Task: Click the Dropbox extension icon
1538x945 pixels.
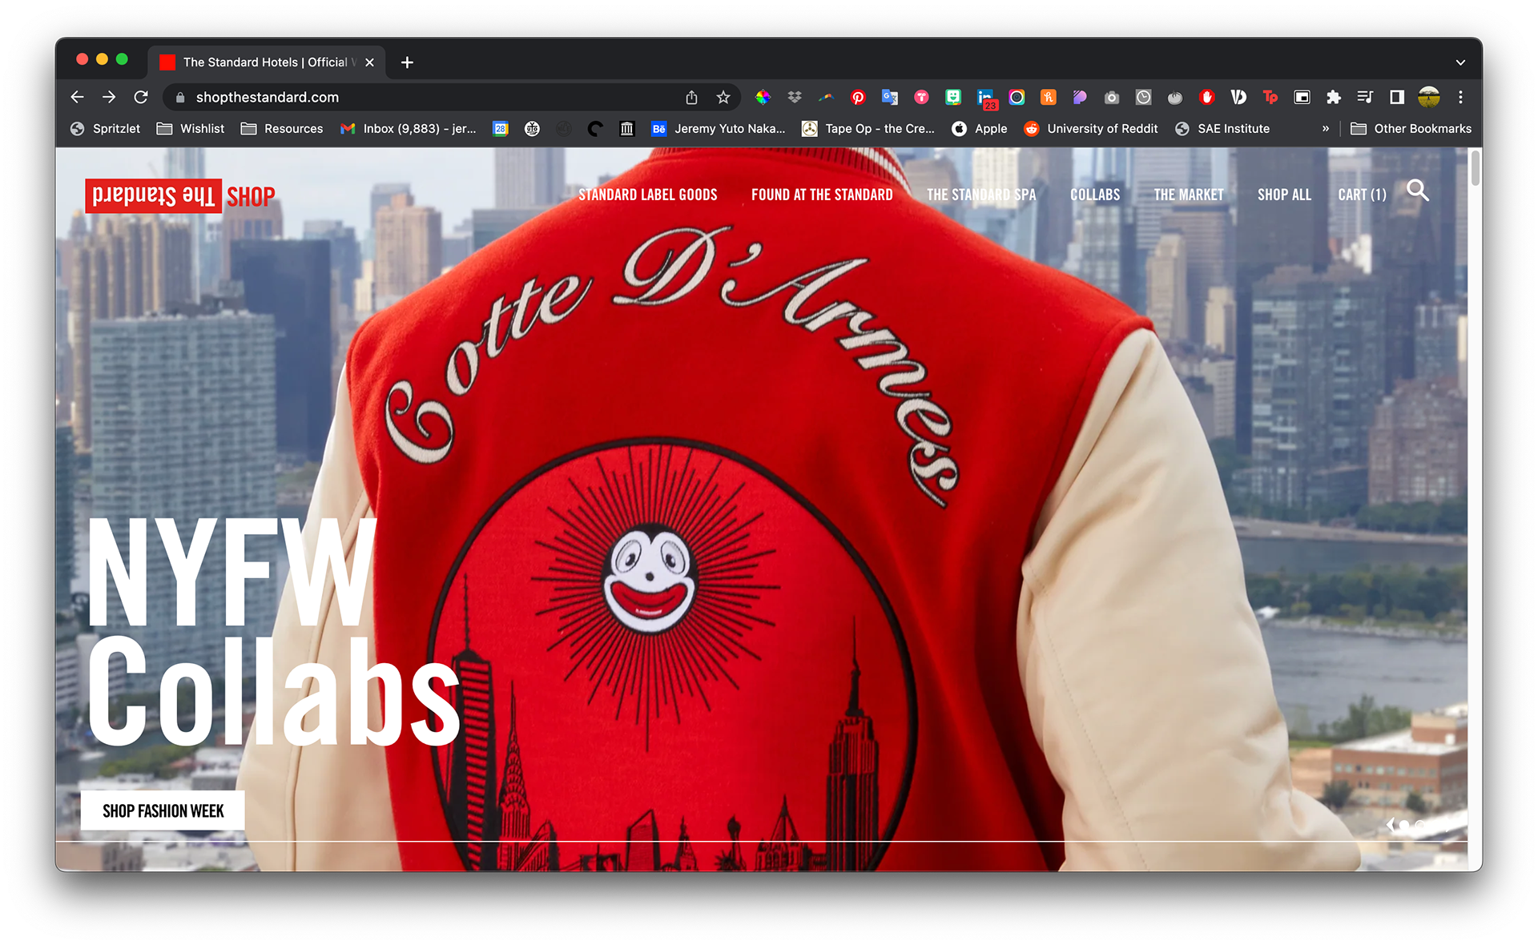Action: [x=795, y=98]
